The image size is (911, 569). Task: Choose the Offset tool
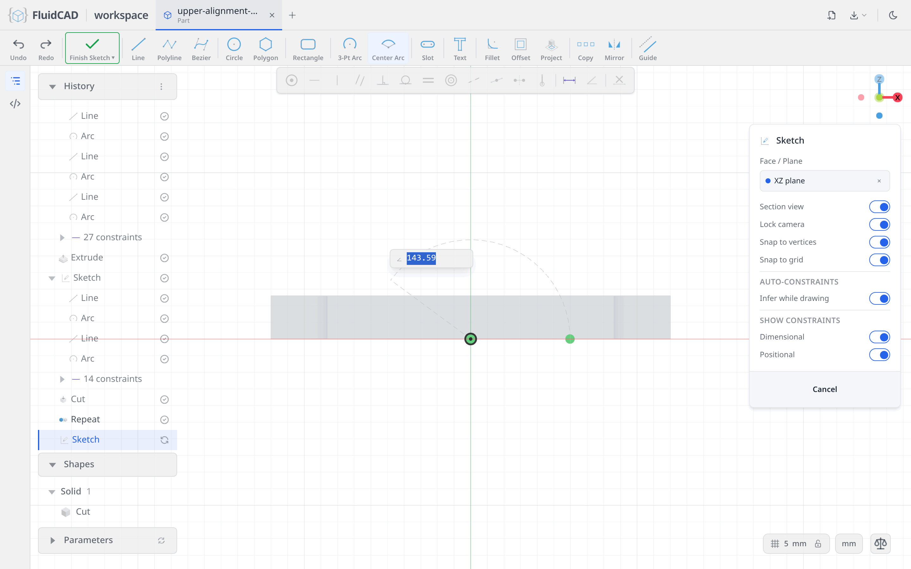pyautogui.click(x=521, y=49)
